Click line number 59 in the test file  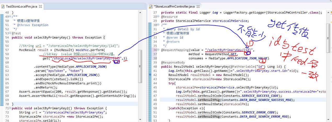[7, 58]
